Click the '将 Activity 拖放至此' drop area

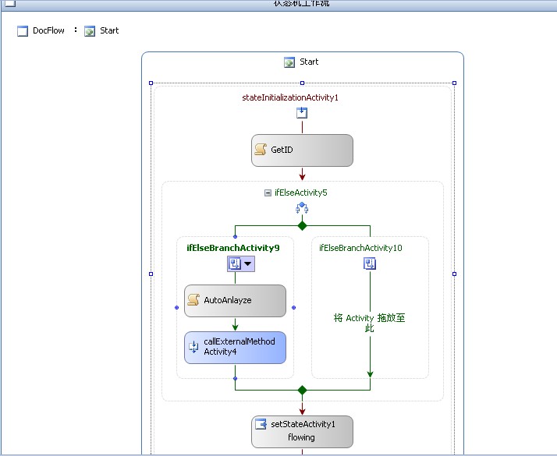[370, 323]
